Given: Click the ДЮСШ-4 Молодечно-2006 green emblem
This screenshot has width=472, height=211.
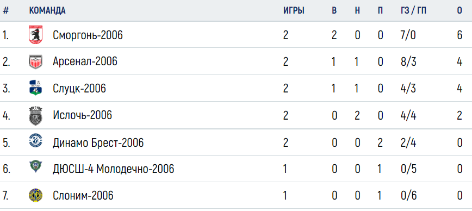Looking at the screenshot, I should coord(35,167).
